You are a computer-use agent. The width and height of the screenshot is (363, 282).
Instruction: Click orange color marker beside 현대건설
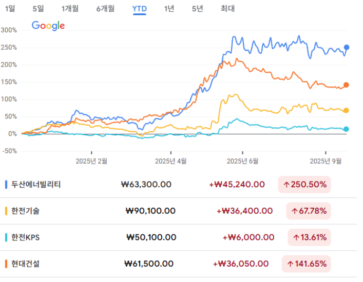click(6, 264)
